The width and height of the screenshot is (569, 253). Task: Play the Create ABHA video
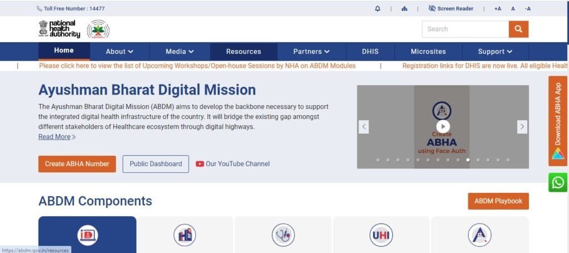443,126
